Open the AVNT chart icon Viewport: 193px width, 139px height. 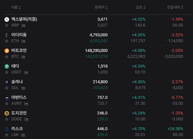(26, 103)
